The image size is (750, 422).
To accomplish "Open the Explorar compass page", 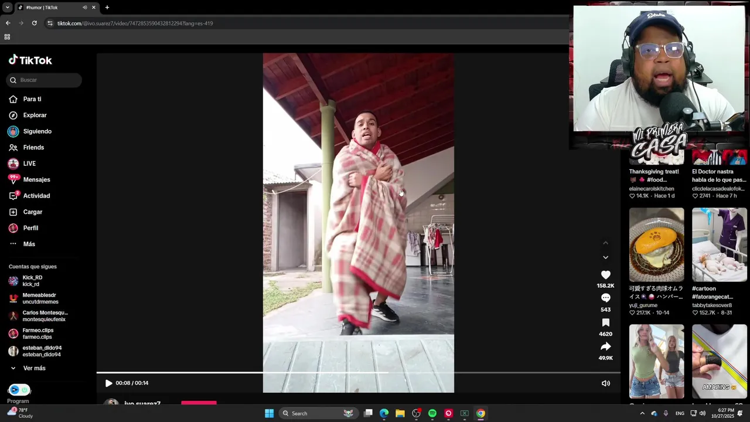I will point(28,115).
